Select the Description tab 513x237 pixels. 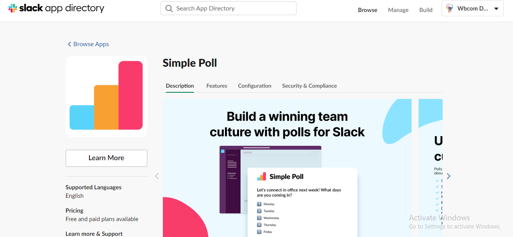click(180, 86)
